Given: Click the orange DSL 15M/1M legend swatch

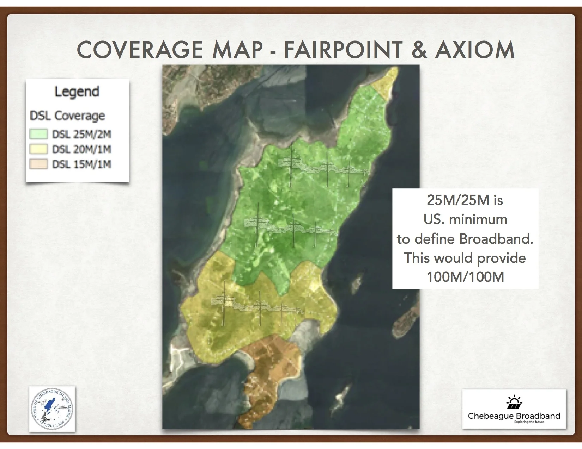Looking at the screenshot, I should point(39,164).
